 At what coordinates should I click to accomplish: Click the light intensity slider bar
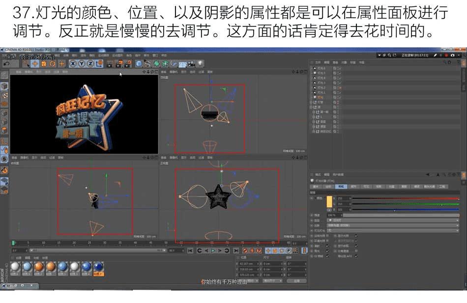(x=401, y=215)
